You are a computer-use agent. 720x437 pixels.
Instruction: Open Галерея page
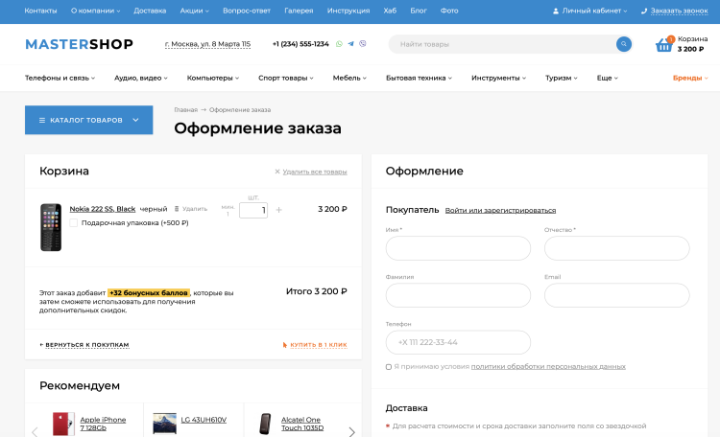[299, 11]
